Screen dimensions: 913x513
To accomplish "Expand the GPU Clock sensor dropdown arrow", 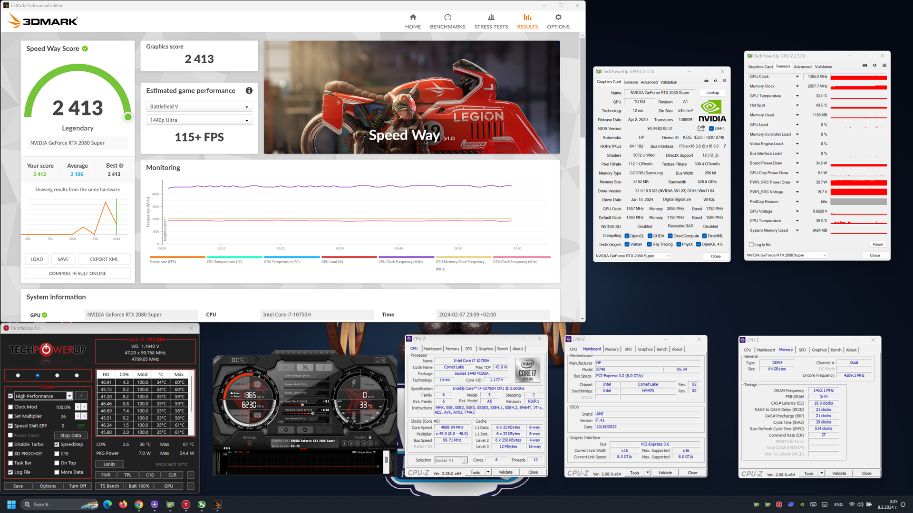I will 797,76.
